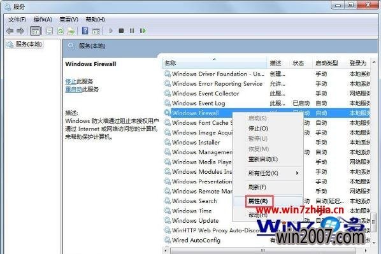Open the 帮助(H) menu
Screen dimensions: 381x254
(x=95, y=20)
